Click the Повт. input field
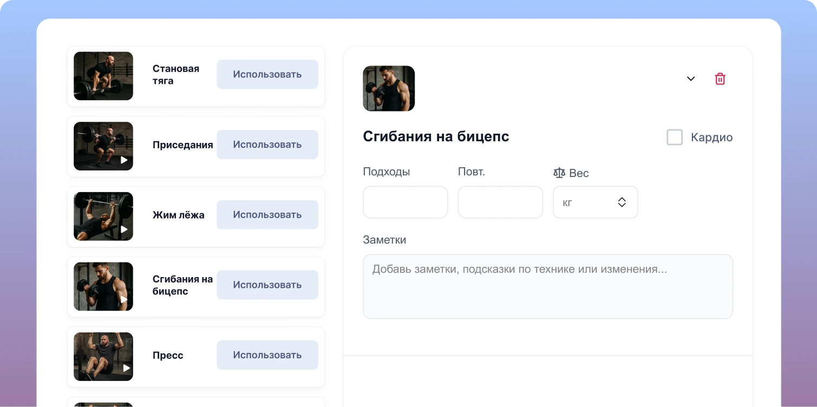 [500, 202]
